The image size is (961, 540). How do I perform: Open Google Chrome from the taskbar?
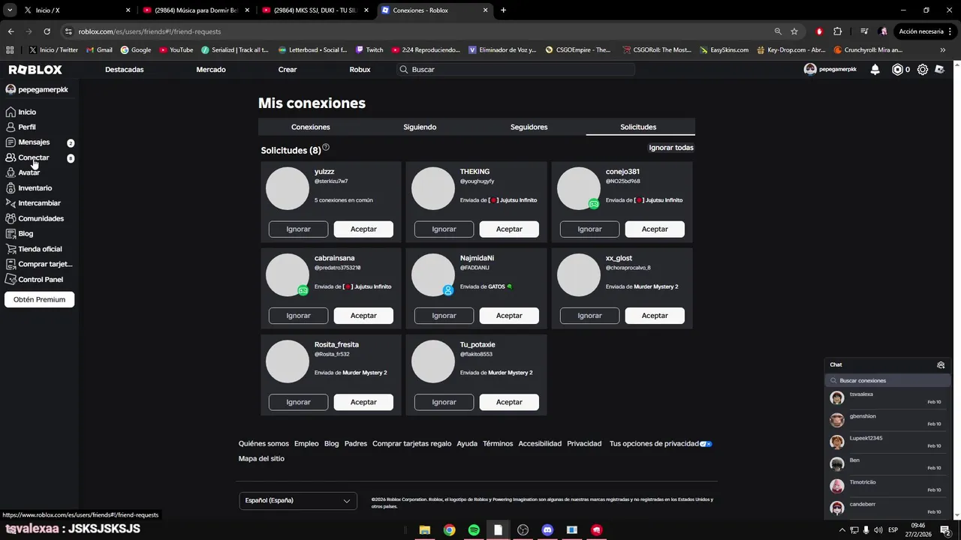pyautogui.click(x=449, y=529)
